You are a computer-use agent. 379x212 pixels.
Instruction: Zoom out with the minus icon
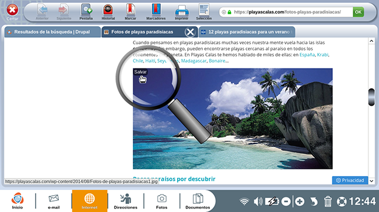click(286, 202)
